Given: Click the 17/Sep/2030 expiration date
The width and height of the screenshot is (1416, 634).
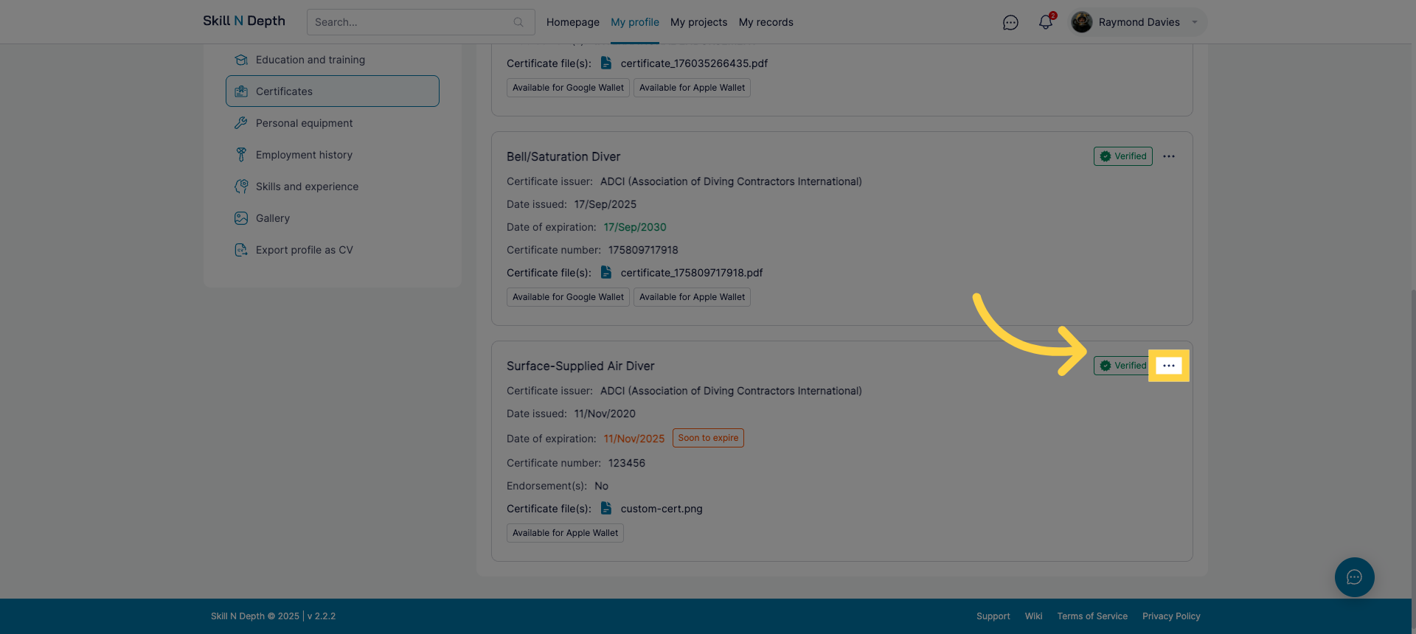Looking at the screenshot, I should click(x=635, y=227).
